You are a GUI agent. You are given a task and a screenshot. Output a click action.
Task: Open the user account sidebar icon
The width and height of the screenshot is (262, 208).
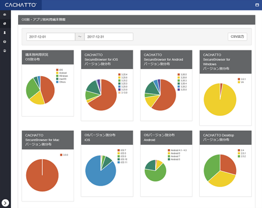tap(5, 33)
